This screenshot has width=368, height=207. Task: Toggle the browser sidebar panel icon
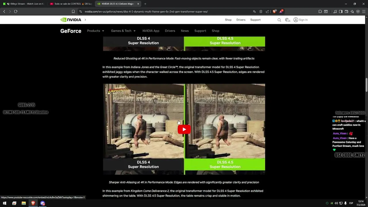click(x=341, y=11)
